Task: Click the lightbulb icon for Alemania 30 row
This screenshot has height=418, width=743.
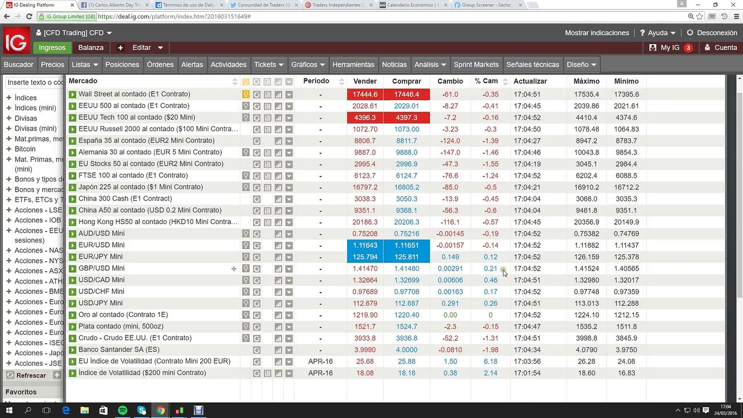Action: coord(246,152)
